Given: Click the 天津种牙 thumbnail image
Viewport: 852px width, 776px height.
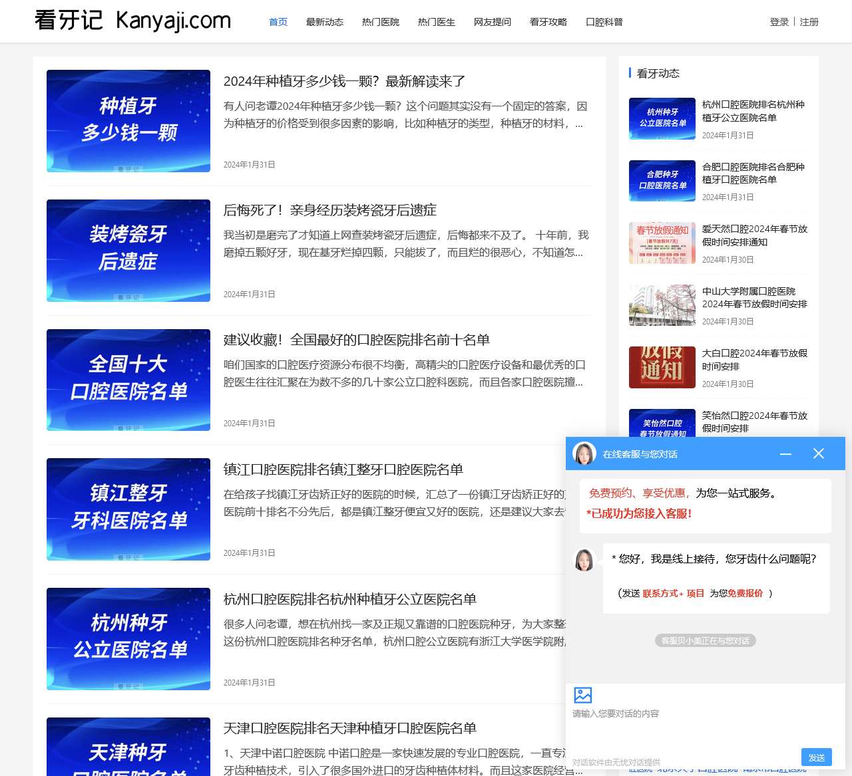Looking at the screenshot, I should point(128,747).
